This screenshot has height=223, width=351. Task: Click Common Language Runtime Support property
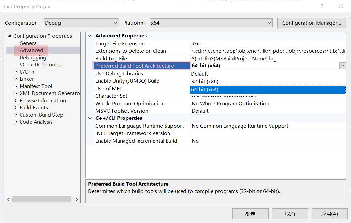(x=139, y=126)
